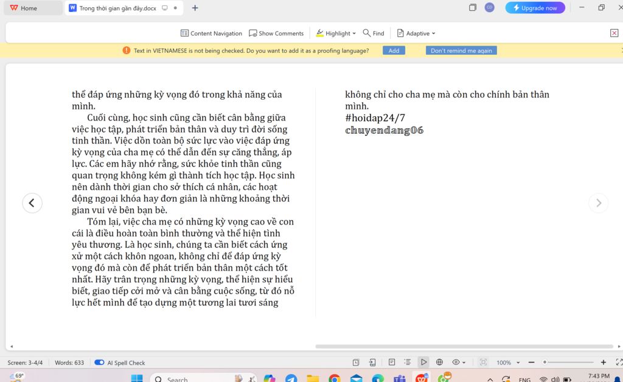Open the Adaptive layout dropdown
The width and height of the screenshot is (623, 382).
(x=416, y=33)
